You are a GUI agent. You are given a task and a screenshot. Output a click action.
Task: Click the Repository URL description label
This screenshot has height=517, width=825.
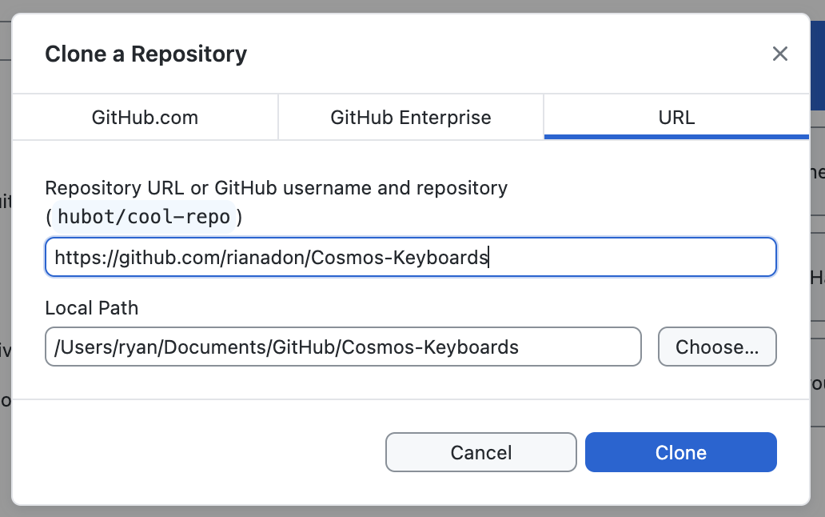click(277, 187)
